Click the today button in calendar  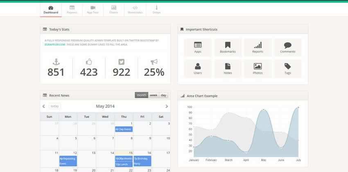pyautogui.click(x=54, y=106)
